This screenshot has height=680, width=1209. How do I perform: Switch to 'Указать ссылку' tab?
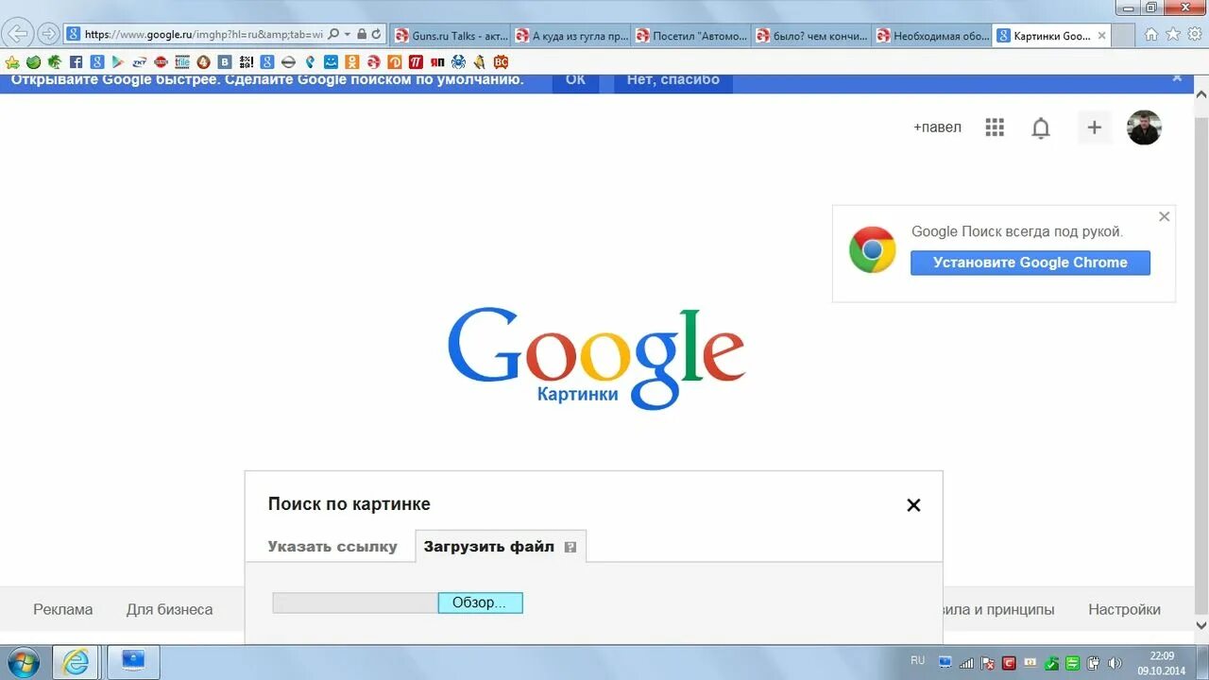[x=332, y=547]
